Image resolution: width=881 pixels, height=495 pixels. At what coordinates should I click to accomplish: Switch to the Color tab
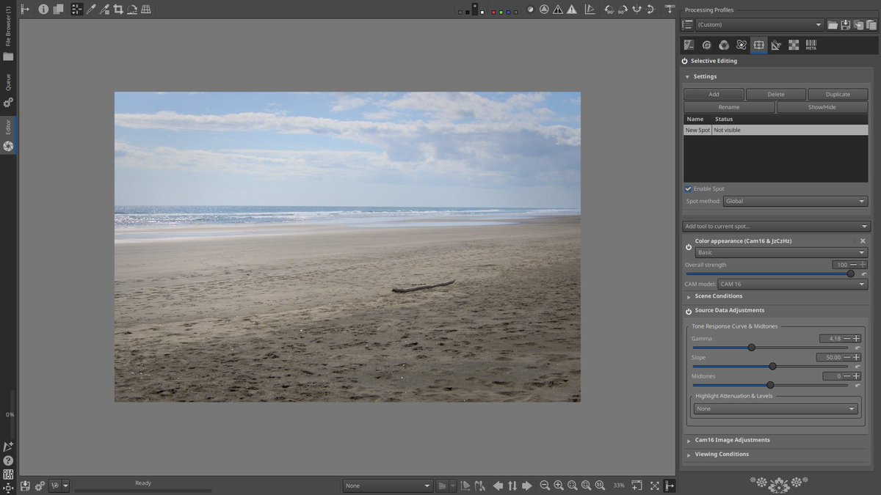pyautogui.click(x=724, y=45)
